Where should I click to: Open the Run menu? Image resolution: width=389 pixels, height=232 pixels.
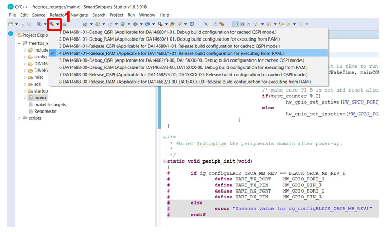point(131,15)
